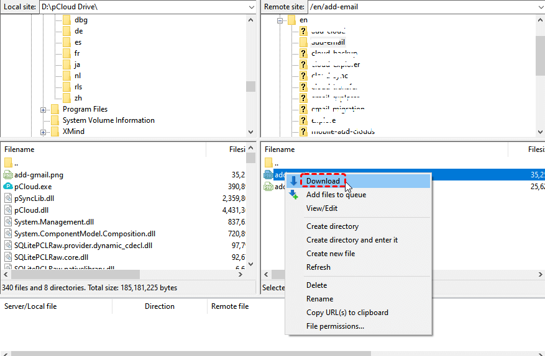Select the zh folder in local tree

pyautogui.click(x=78, y=98)
